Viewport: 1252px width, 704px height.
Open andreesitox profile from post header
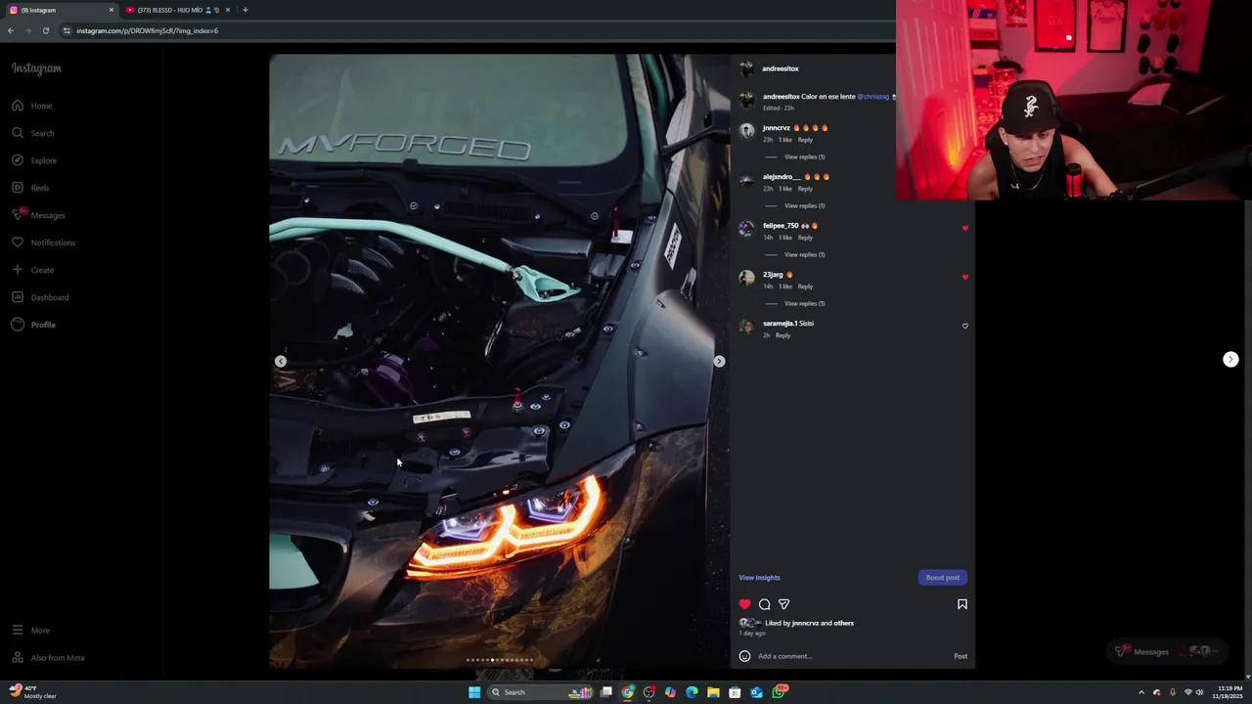(x=781, y=68)
